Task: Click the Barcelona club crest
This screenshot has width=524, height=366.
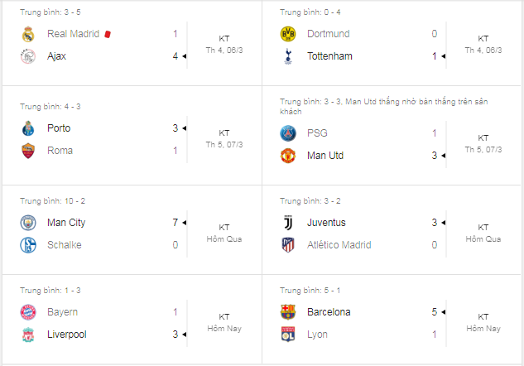Action: coord(288,312)
